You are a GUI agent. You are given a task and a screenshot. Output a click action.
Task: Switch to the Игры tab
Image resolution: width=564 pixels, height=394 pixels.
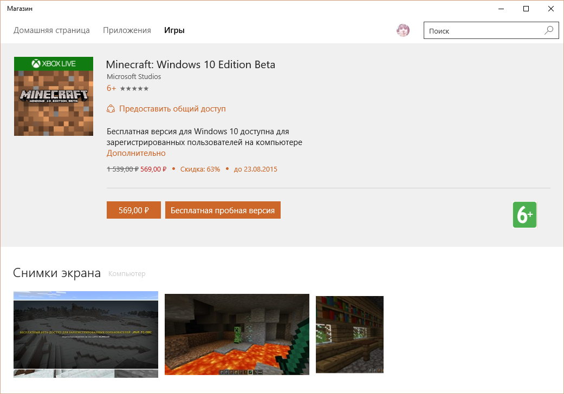(x=174, y=30)
